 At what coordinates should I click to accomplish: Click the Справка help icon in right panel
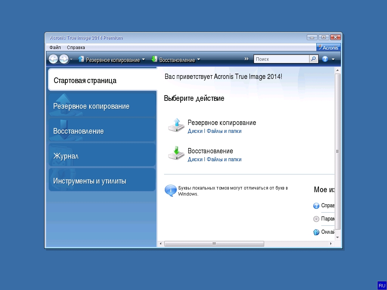click(316, 206)
